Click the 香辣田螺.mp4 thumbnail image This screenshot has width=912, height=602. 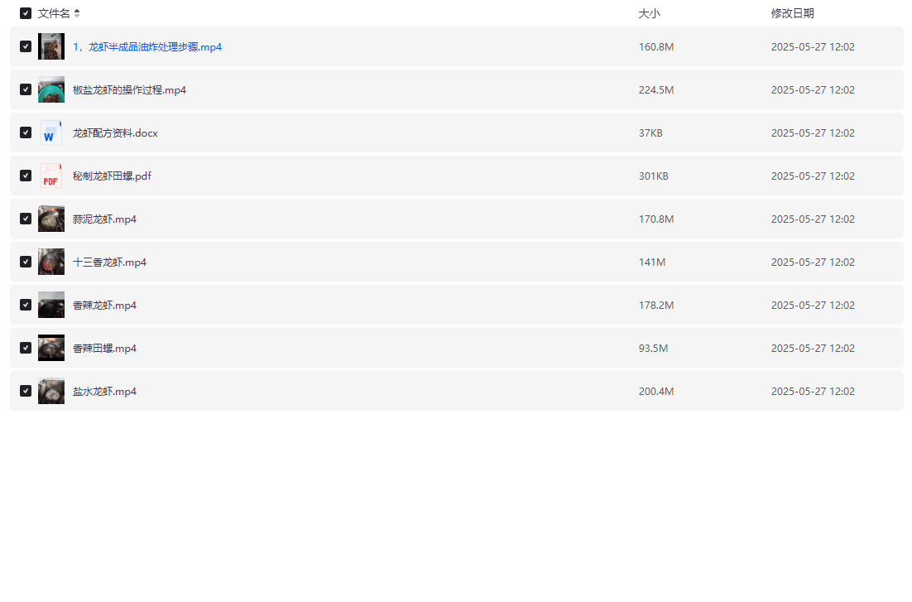pyautogui.click(x=50, y=348)
